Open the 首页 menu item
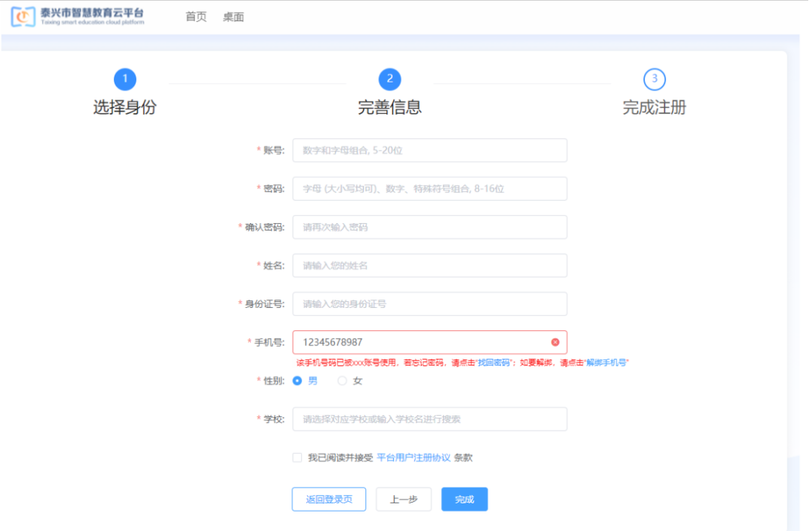The width and height of the screenshot is (809, 531). (x=196, y=16)
